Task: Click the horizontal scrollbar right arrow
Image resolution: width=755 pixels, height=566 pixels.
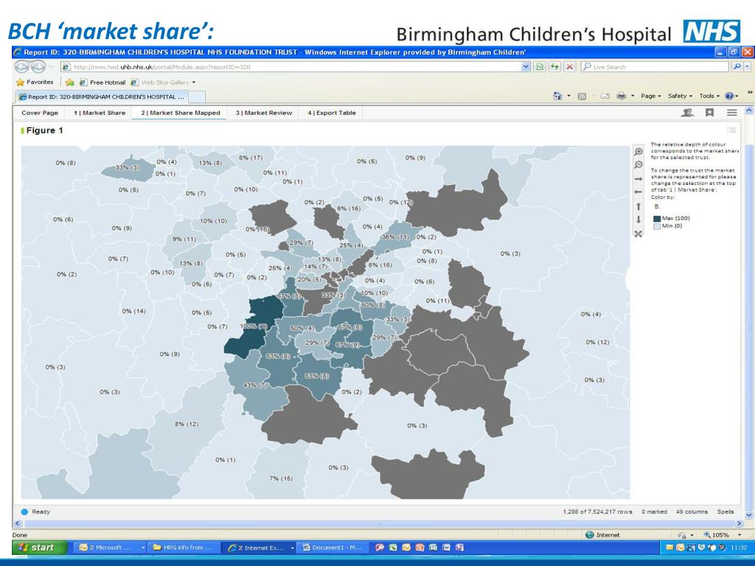Action: [740, 523]
